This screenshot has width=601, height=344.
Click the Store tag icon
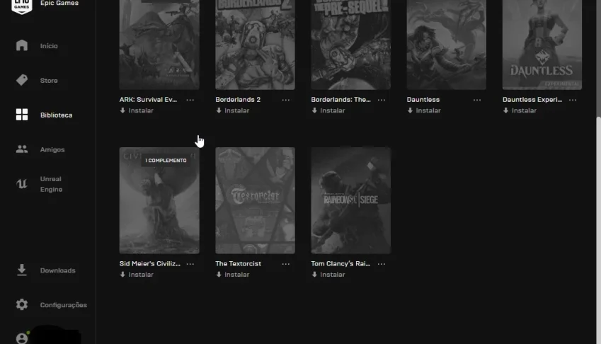(22, 80)
